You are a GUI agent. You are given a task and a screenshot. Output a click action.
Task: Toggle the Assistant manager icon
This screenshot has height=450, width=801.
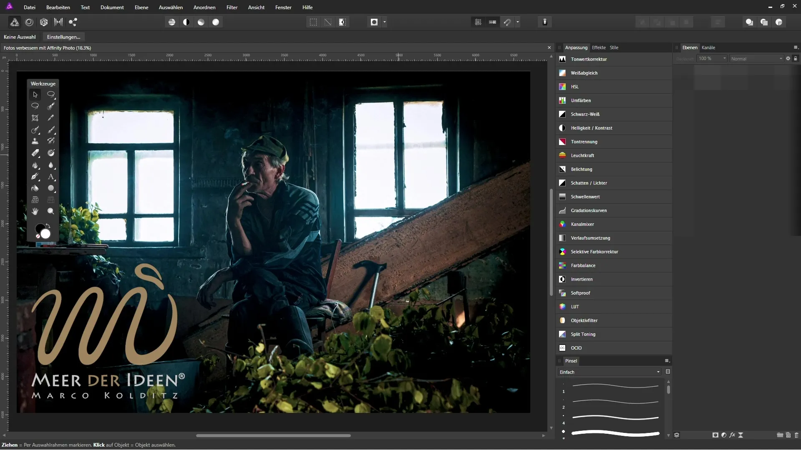pyautogui.click(x=545, y=22)
